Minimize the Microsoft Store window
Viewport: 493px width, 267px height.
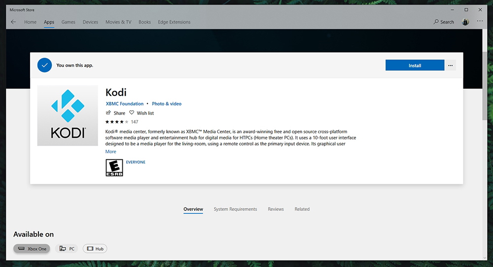pos(452,10)
